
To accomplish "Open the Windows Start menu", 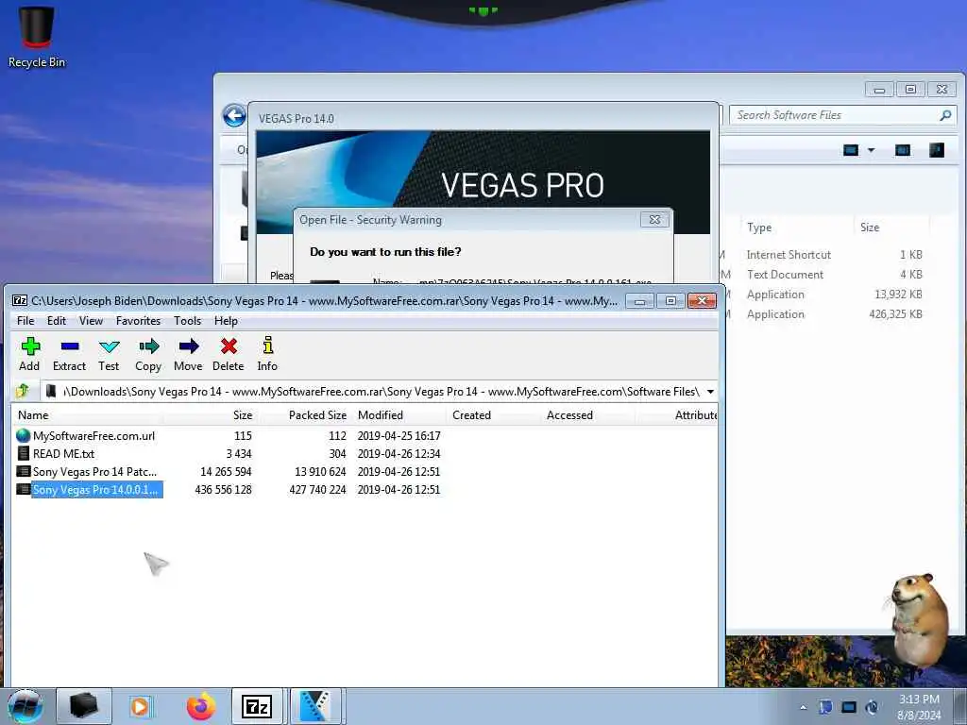I will click(x=25, y=706).
